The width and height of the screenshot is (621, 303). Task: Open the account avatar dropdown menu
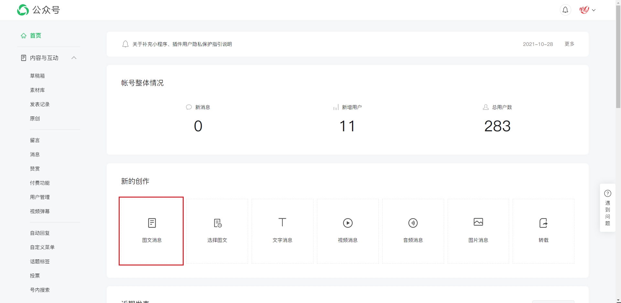[587, 10]
